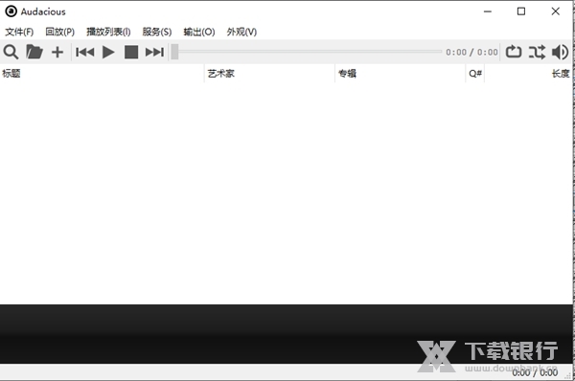This screenshot has width=575, height=381.
Task: Open the 文件(F) menu
Action: tap(19, 32)
